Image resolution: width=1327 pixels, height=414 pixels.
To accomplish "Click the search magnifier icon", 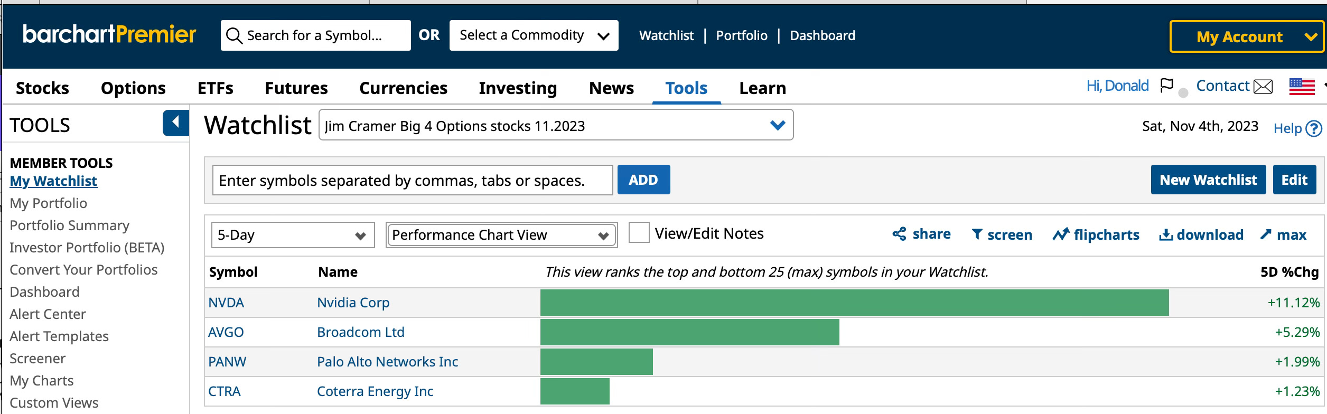I will tap(234, 36).
